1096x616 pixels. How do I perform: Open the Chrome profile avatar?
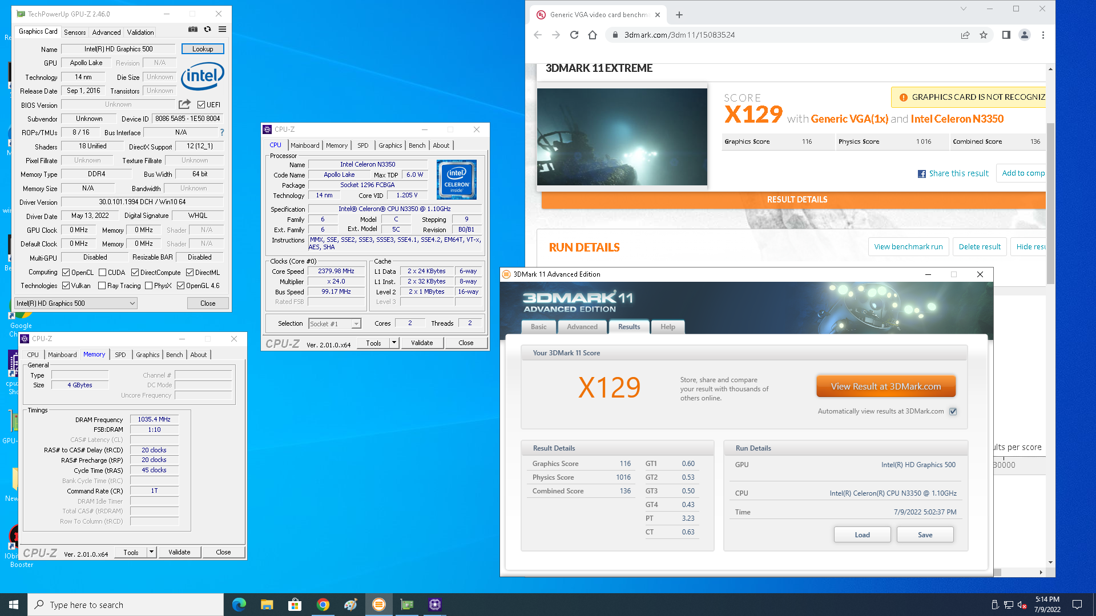point(1025,35)
